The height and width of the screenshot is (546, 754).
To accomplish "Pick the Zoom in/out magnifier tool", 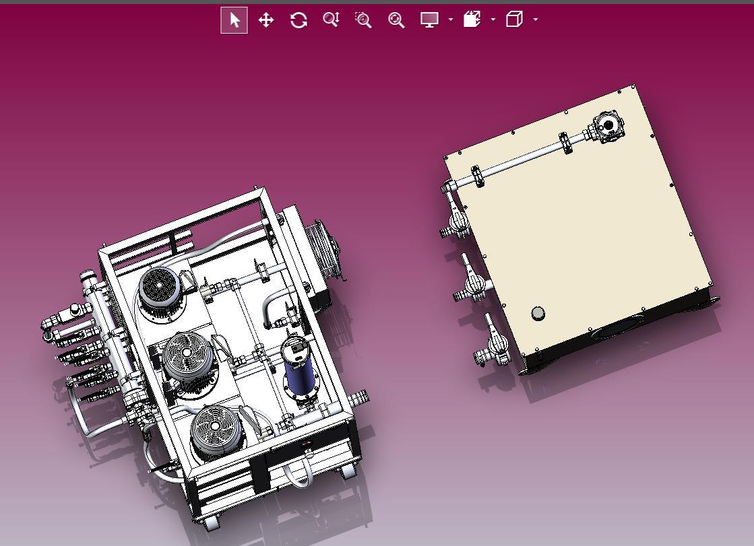I will 331,20.
